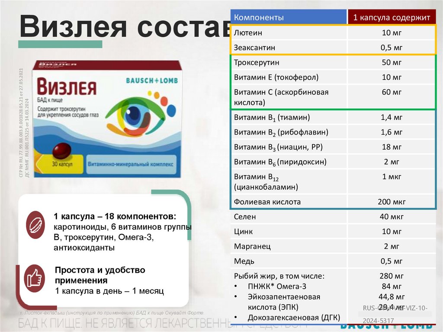Click the 'Фолиевая кислота' cell
The height and width of the screenshot is (332, 443).
tap(289, 202)
